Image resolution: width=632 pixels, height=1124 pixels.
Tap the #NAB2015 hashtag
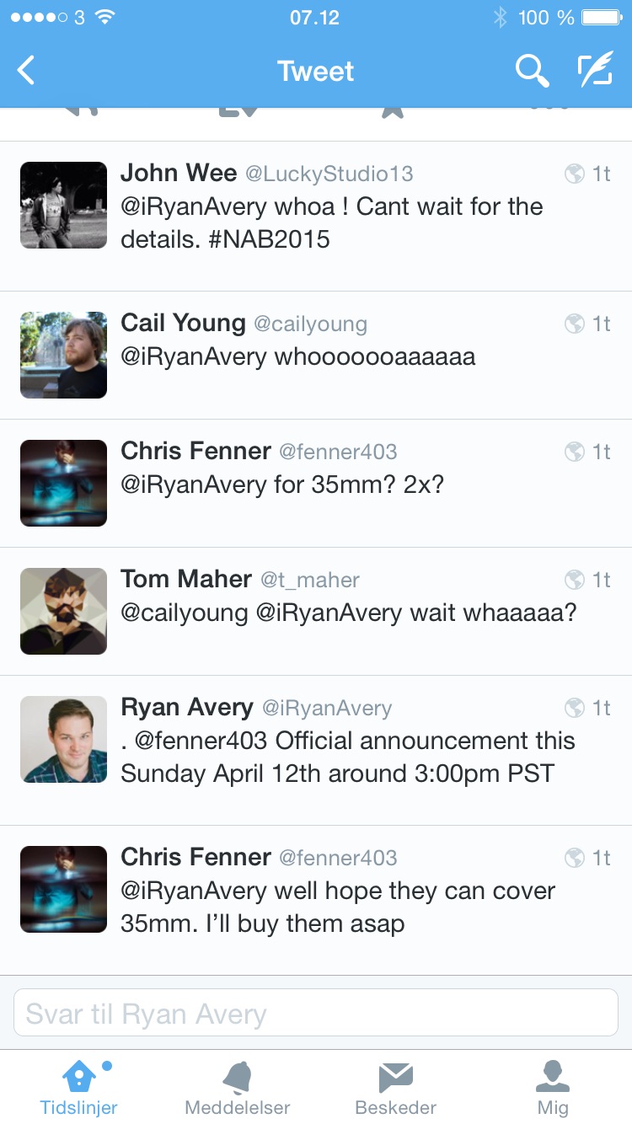[x=267, y=239]
